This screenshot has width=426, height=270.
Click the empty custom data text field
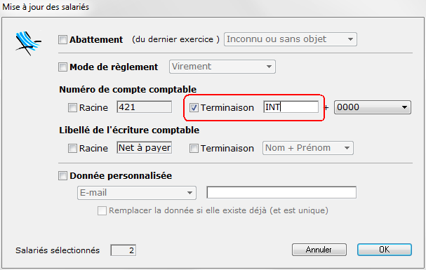[x=281, y=192]
